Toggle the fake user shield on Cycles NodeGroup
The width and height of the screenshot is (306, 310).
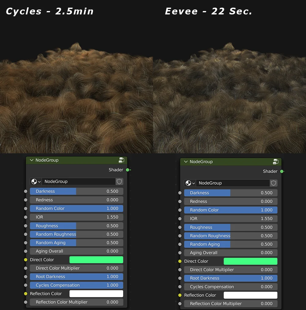point(119,182)
